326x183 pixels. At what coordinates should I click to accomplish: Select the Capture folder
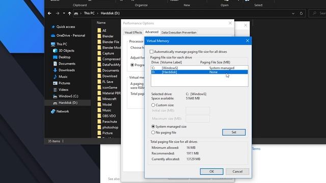coord(108,53)
